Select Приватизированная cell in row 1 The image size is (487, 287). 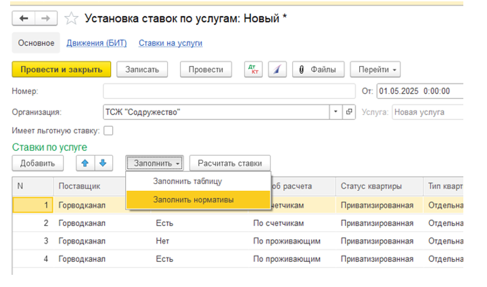(379, 205)
